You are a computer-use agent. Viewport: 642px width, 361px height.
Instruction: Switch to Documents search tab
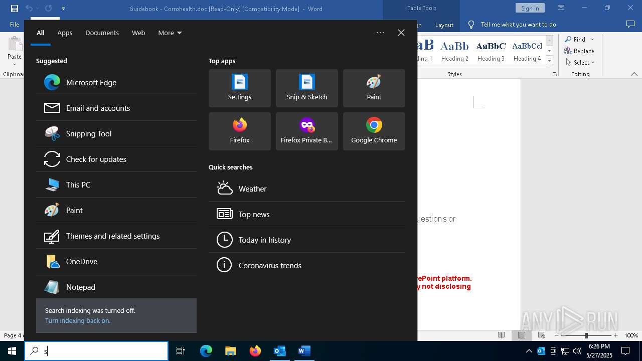click(102, 33)
